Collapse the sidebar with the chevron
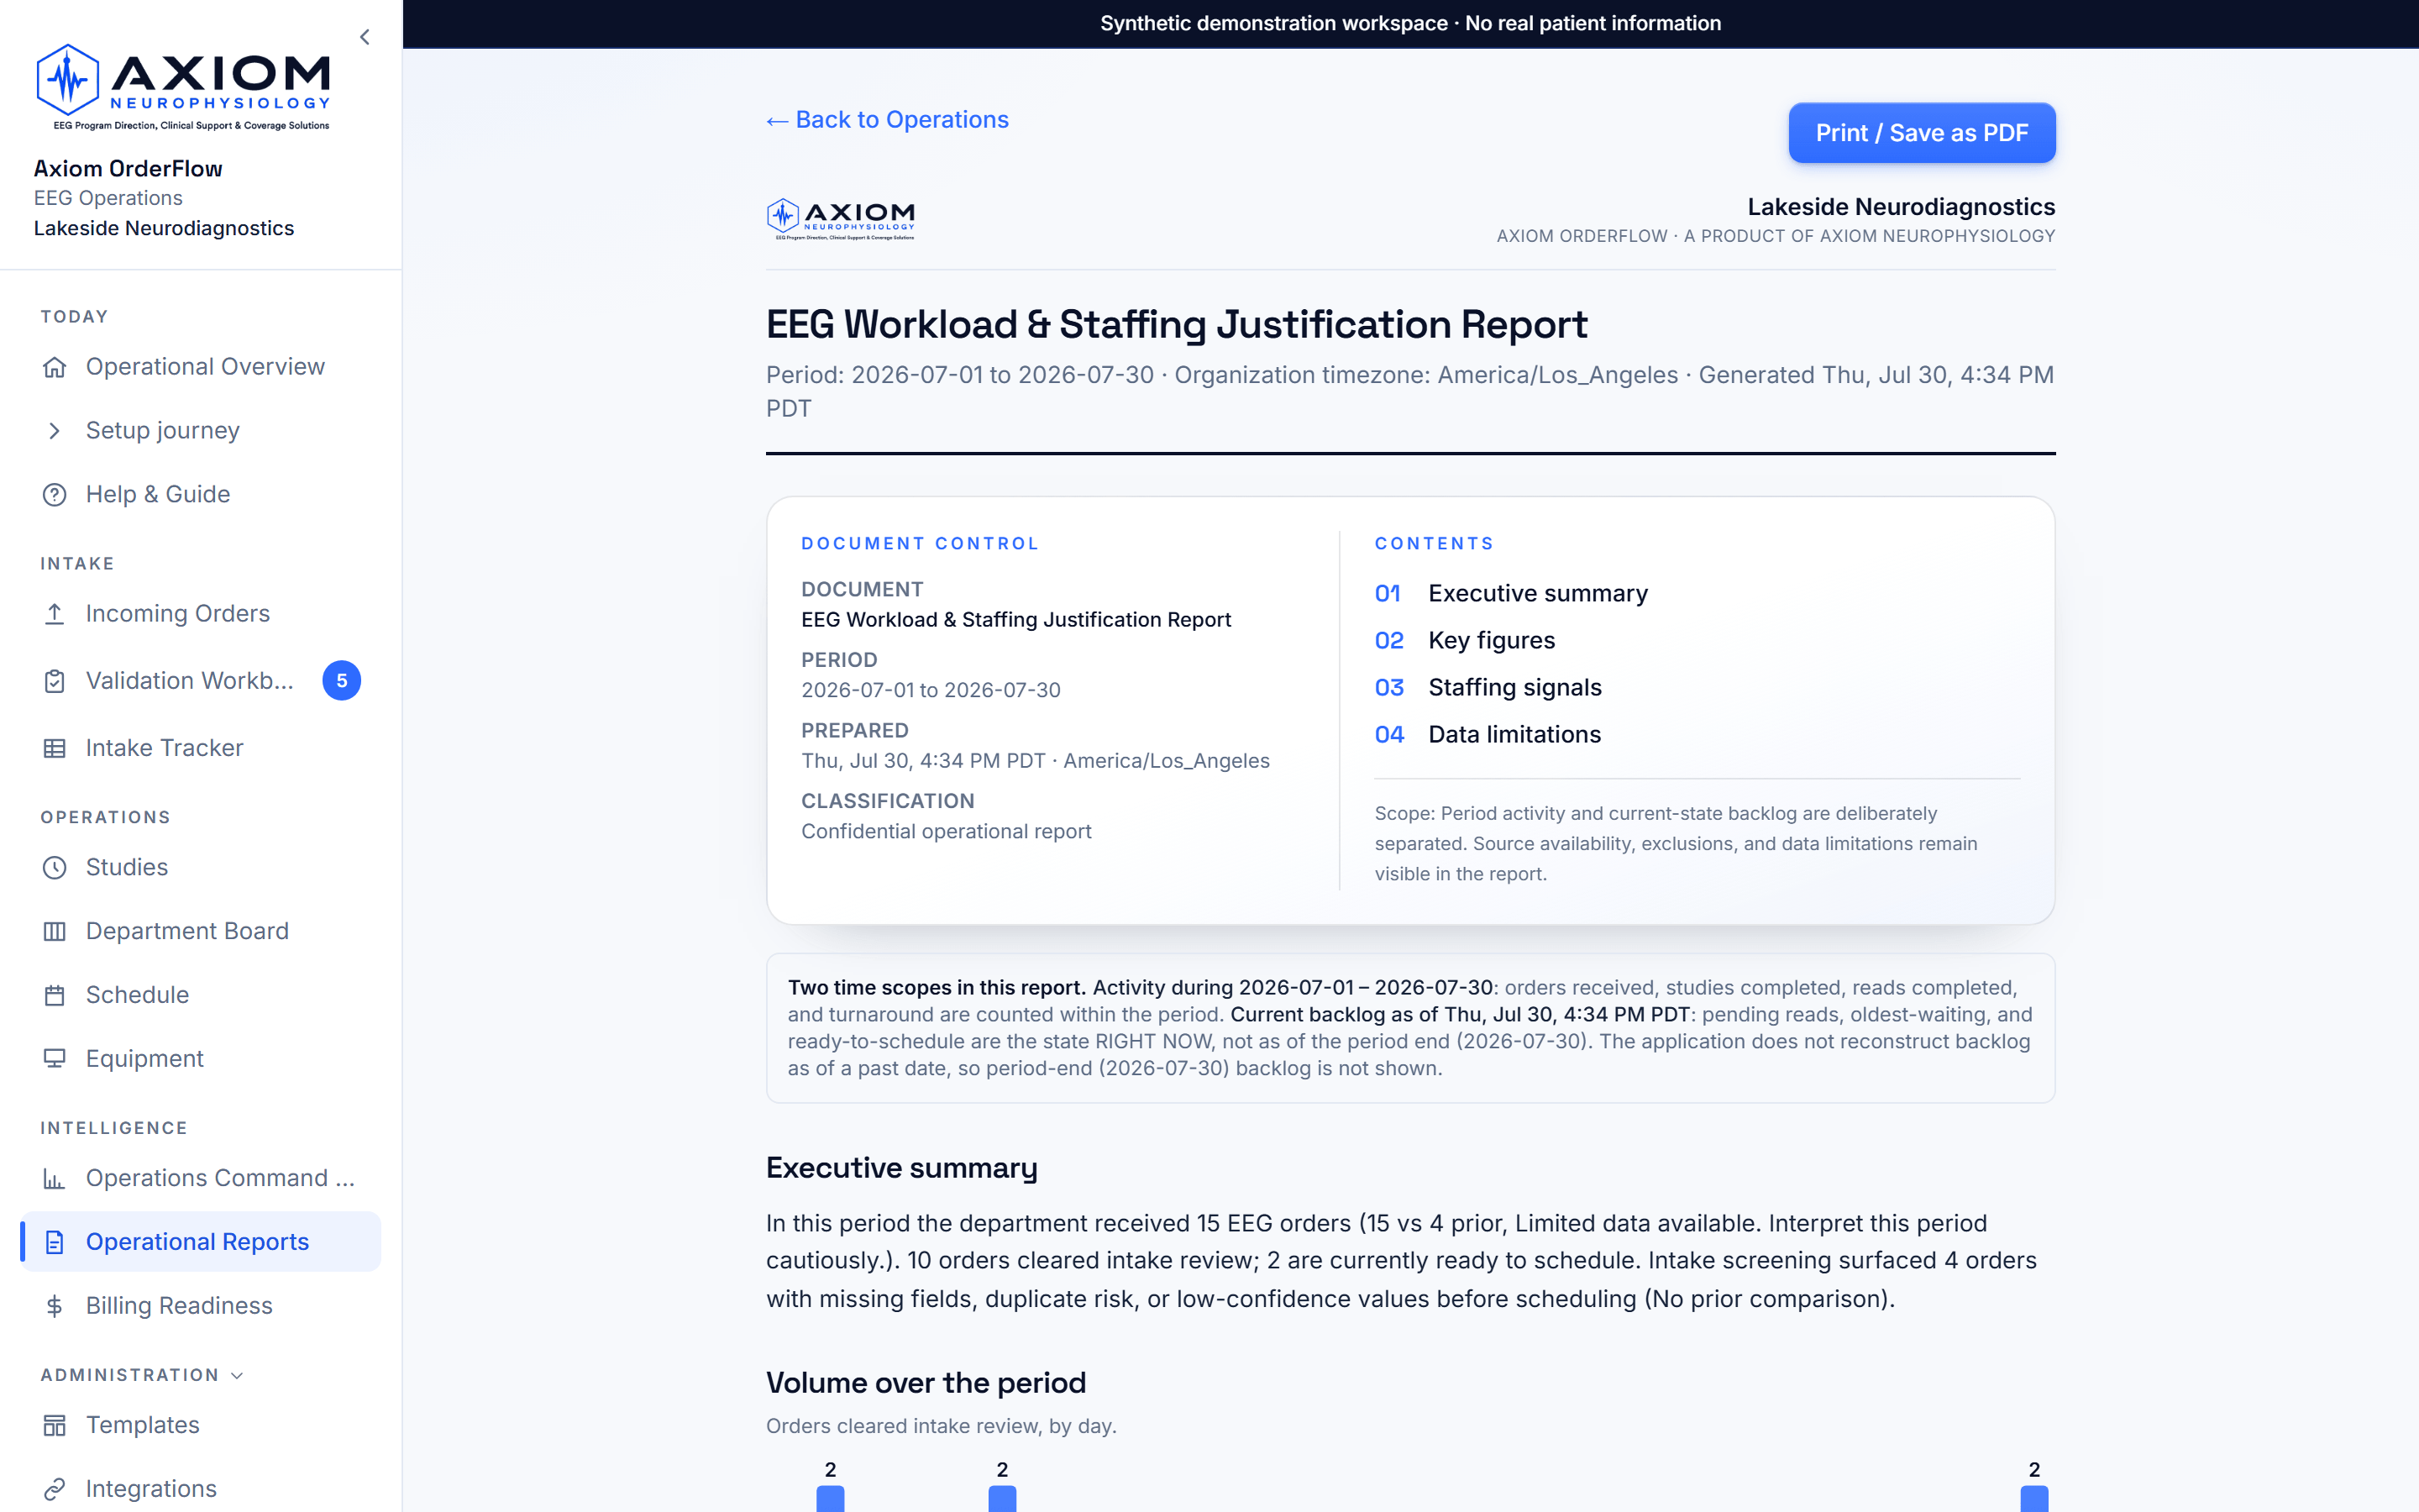 point(365,37)
